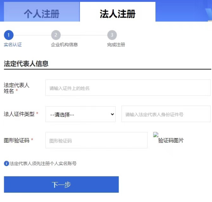
Task: Focus the 图形验证码 input field
Action: point(96,140)
